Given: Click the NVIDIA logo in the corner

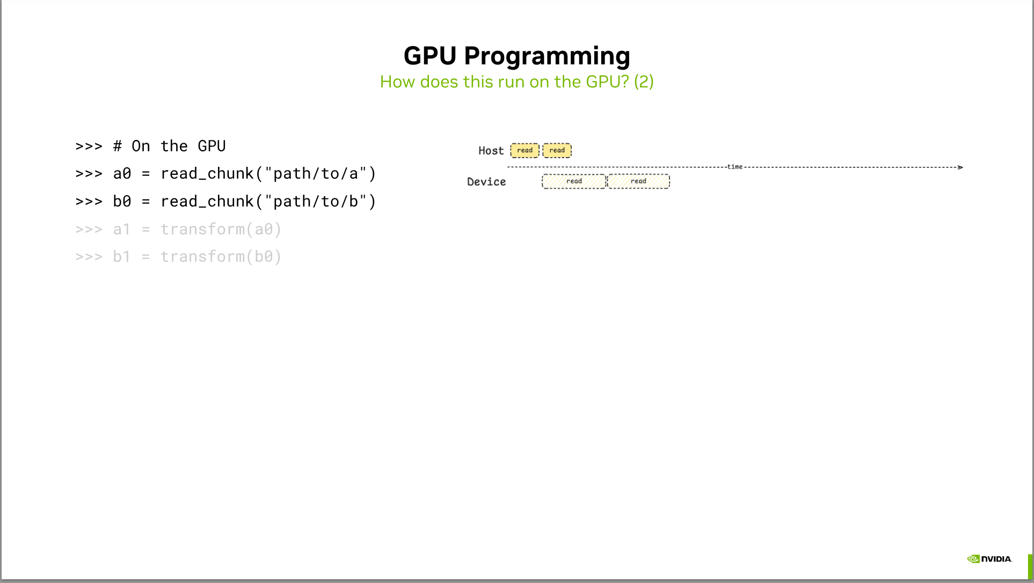Looking at the screenshot, I should tap(989, 559).
